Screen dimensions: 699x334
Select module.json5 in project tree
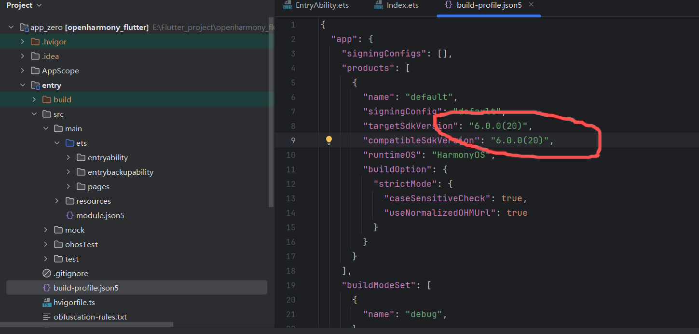[100, 216]
